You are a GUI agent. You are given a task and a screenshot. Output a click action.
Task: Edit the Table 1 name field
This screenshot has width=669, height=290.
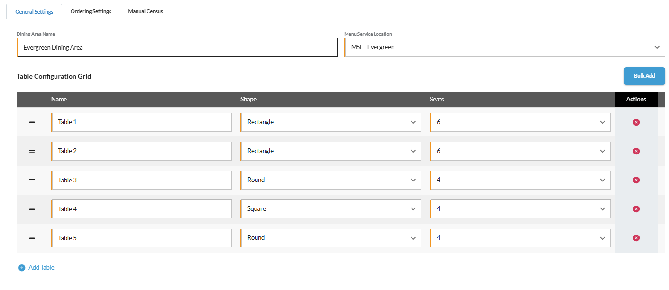pos(141,122)
